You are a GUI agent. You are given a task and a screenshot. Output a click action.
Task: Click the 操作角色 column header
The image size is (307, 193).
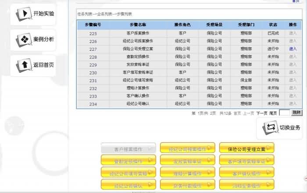coord(182,25)
